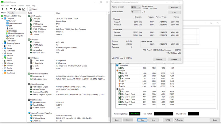Open Preferences in stability test window
Image resolution: width=221 pixels, height=124 pixels.
pyautogui.click(x=179, y=120)
